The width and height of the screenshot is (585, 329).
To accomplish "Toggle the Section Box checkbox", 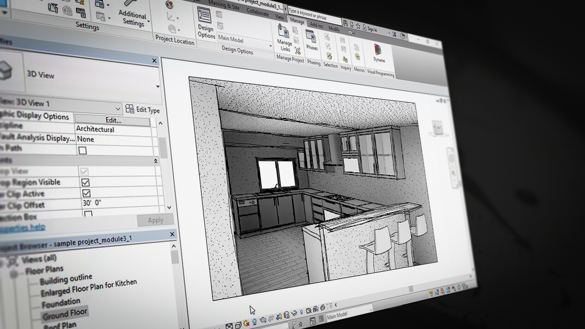I will pyautogui.click(x=88, y=214).
